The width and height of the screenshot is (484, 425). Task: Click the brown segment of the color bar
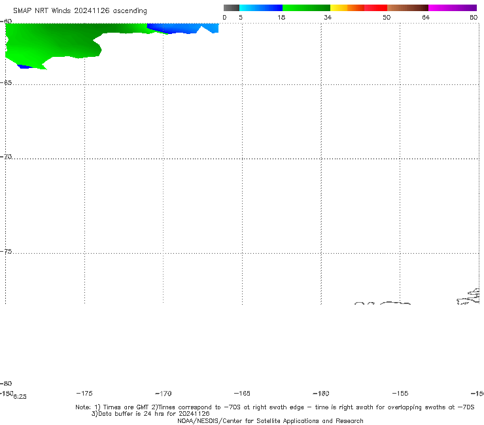click(407, 8)
